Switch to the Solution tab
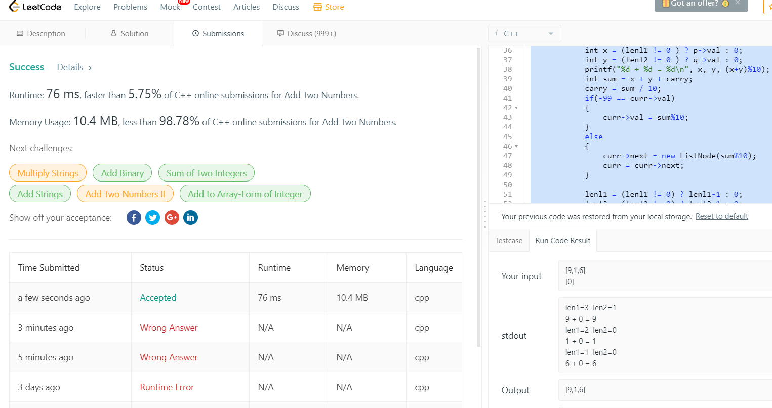The height and width of the screenshot is (408, 772). (130, 34)
